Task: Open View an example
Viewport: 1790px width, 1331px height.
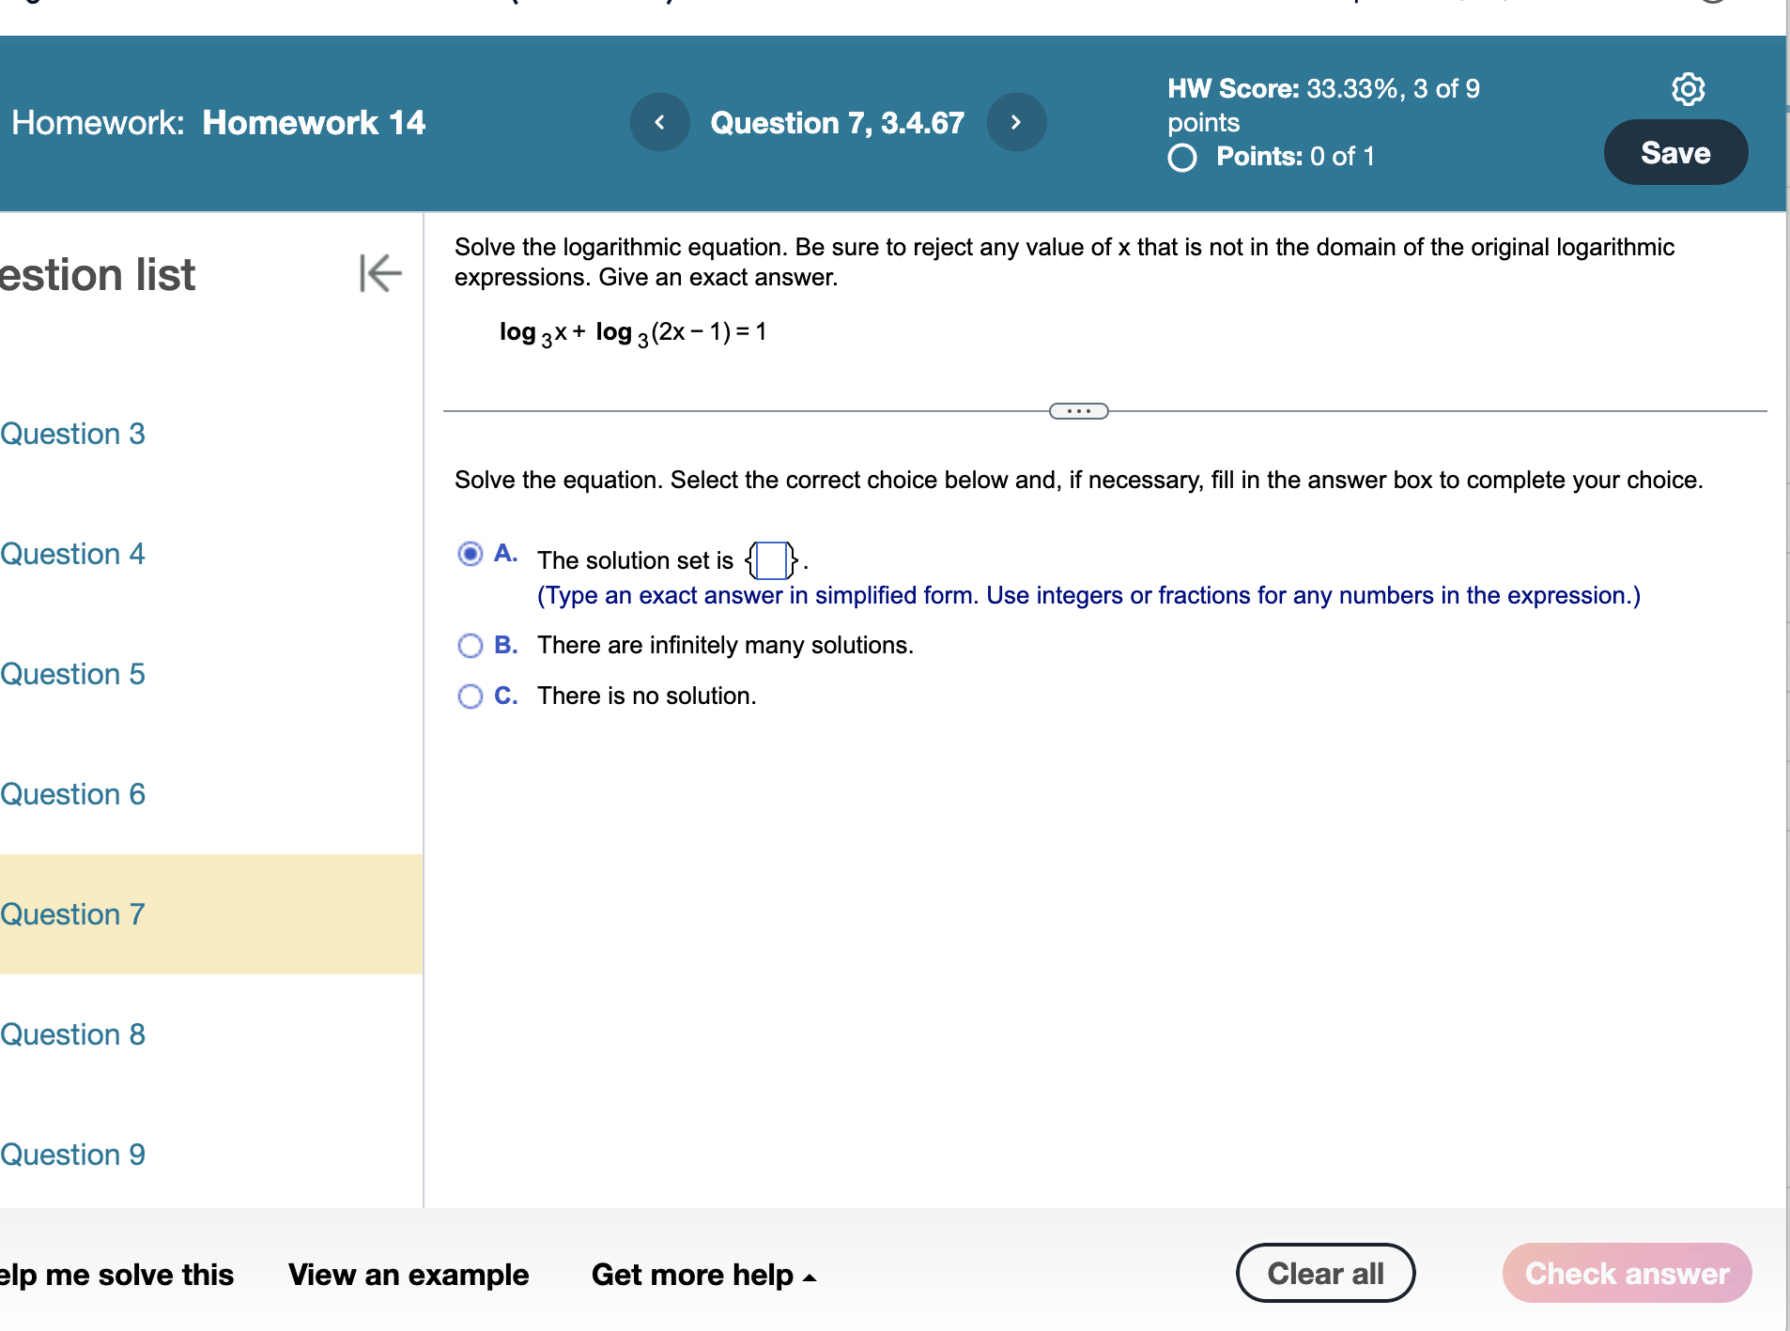Action: click(x=408, y=1275)
